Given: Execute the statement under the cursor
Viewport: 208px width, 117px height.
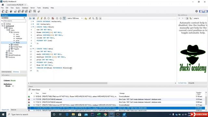Looking at the screenshot, I should click(41, 18).
